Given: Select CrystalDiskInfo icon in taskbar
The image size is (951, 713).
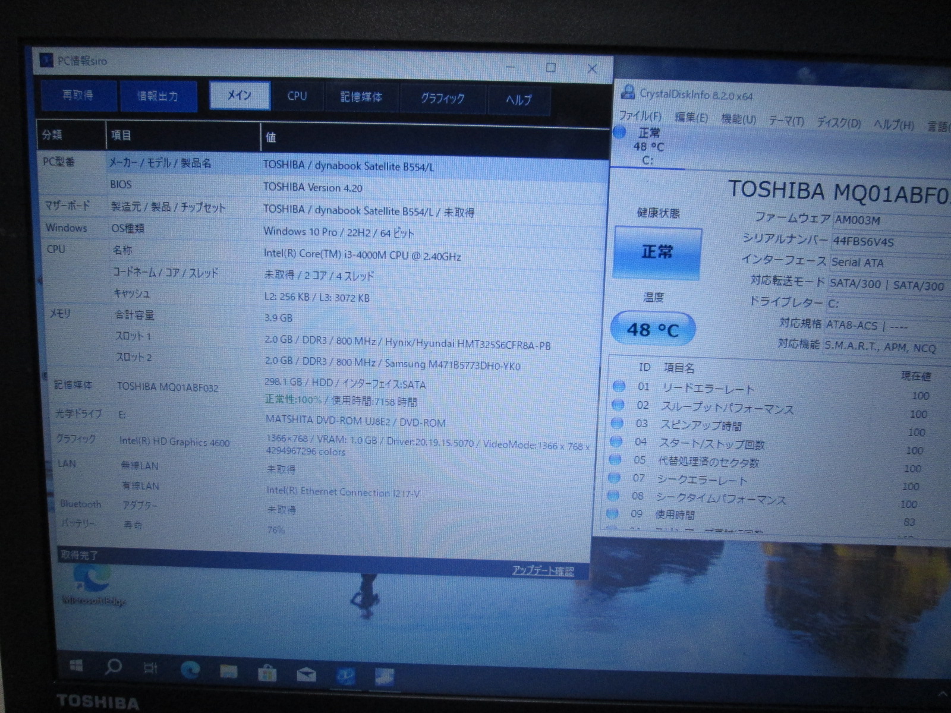Looking at the screenshot, I should pos(384,677).
